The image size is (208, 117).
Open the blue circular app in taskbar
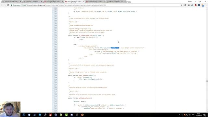pos(56,115)
